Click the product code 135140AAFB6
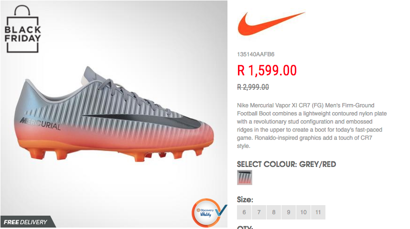The height and width of the screenshot is (229, 410). (256, 54)
